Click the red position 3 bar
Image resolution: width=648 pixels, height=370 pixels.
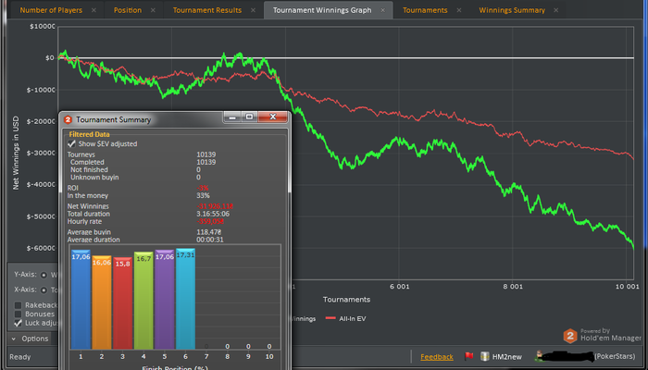pyautogui.click(x=123, y=303)
